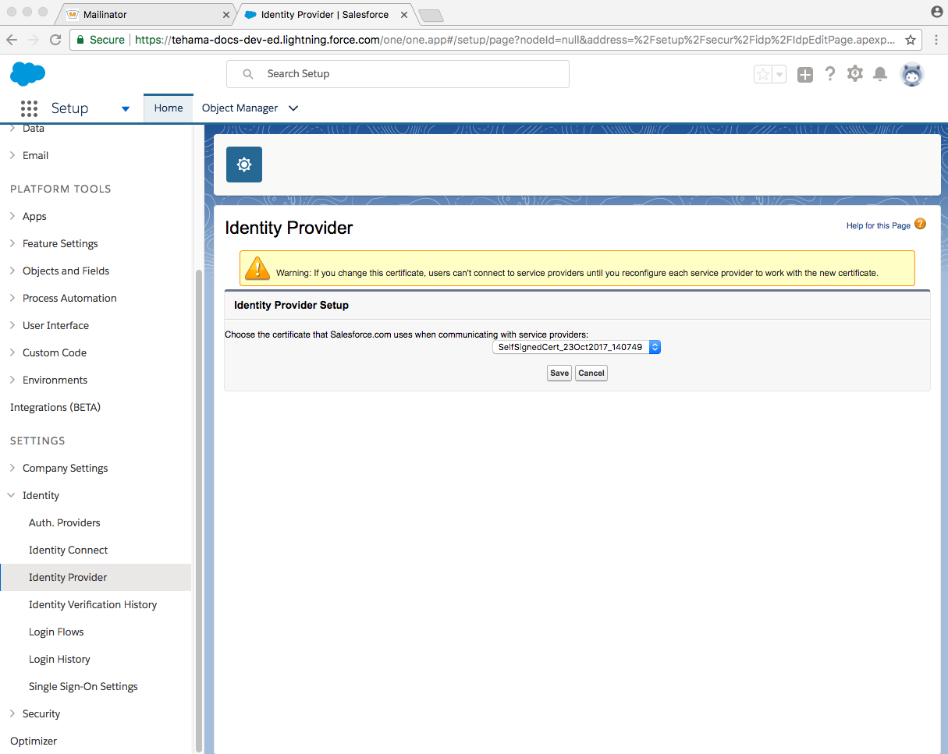This screenshot has height=754, width=948.
Task: Bookmark this page with the star icon
Action: coord(910,40)
